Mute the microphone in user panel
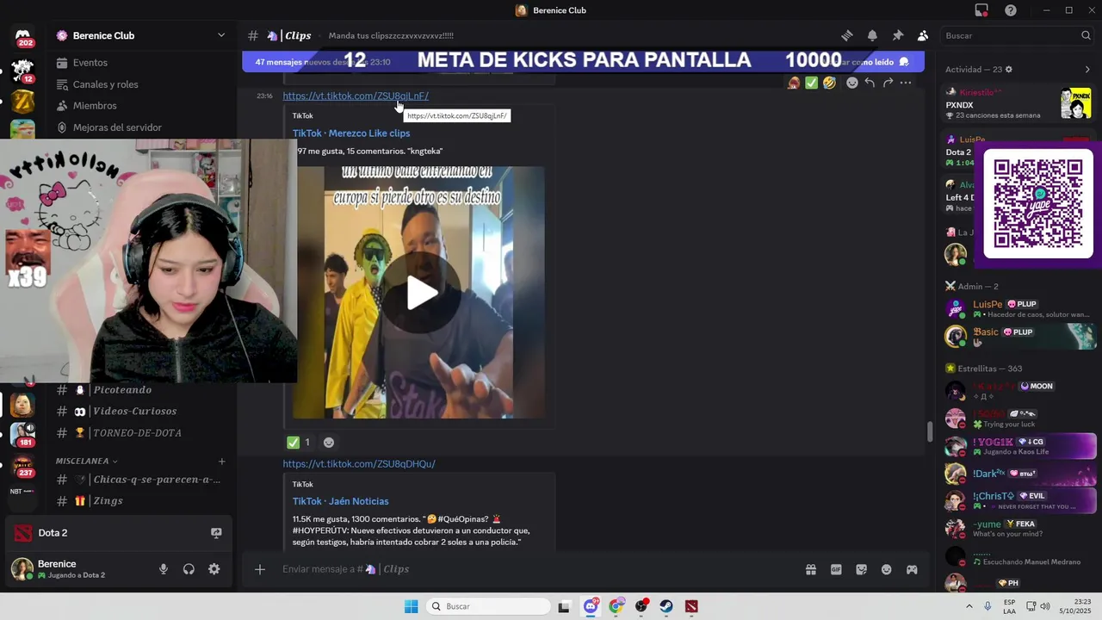Image resolution: width=1102 pixels, height=620 pixels. click(x=164, y=569)
